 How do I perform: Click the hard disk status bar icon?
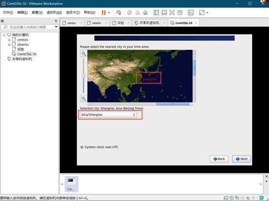226,198
